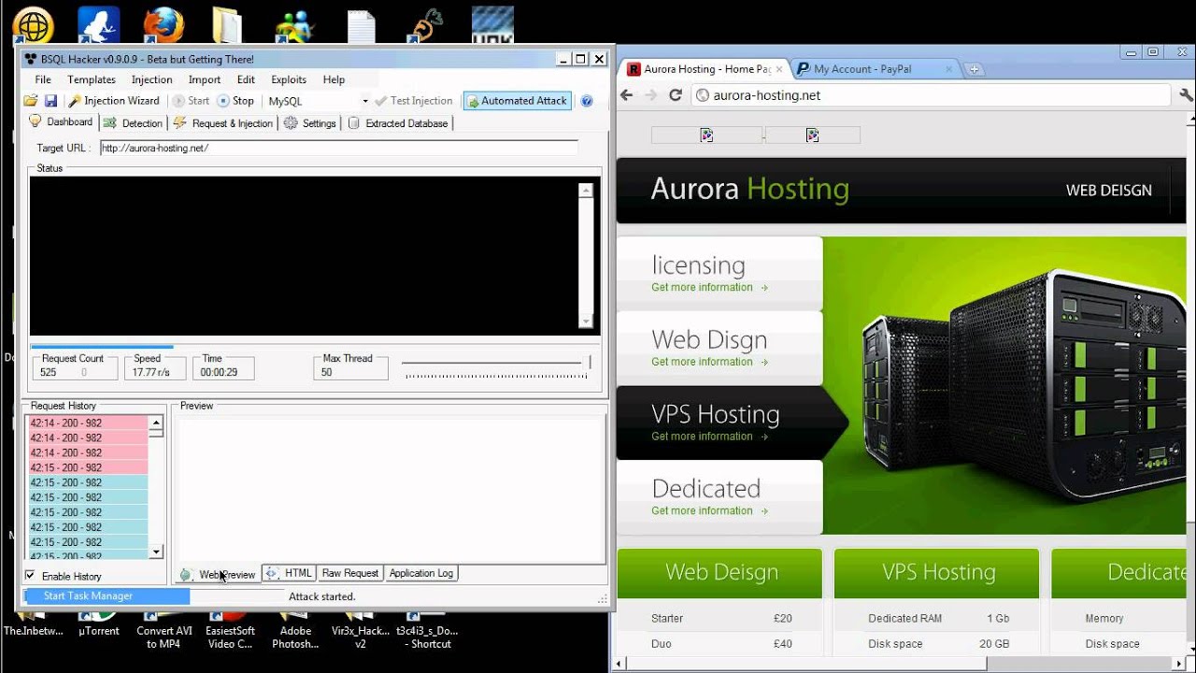Open the Exploits menu
This screenshot has width=1196, height=673.
(x=289, y=79)
